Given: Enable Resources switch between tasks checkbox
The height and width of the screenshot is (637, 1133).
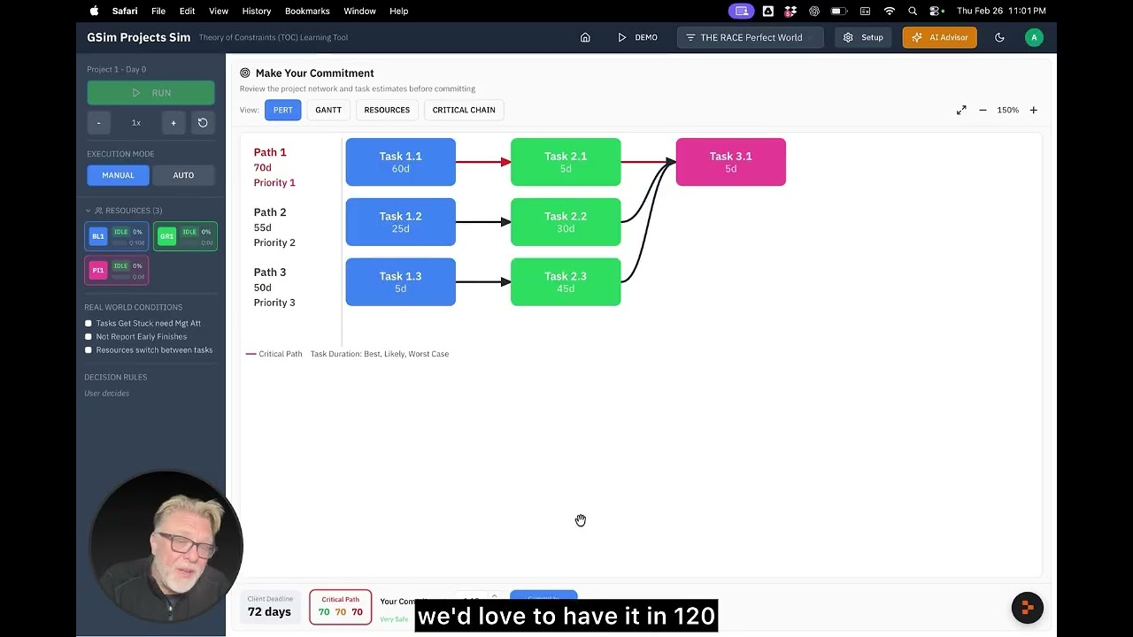Looking at the screenshot, I should coord(89,350).
